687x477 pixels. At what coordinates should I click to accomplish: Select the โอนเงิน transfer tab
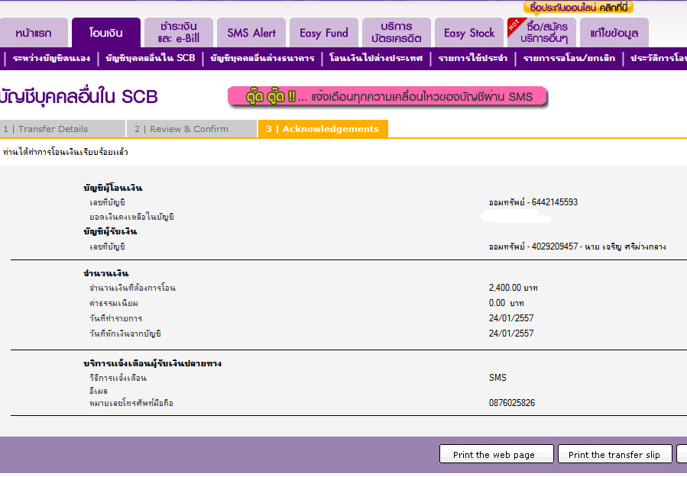tap(106, 32)
